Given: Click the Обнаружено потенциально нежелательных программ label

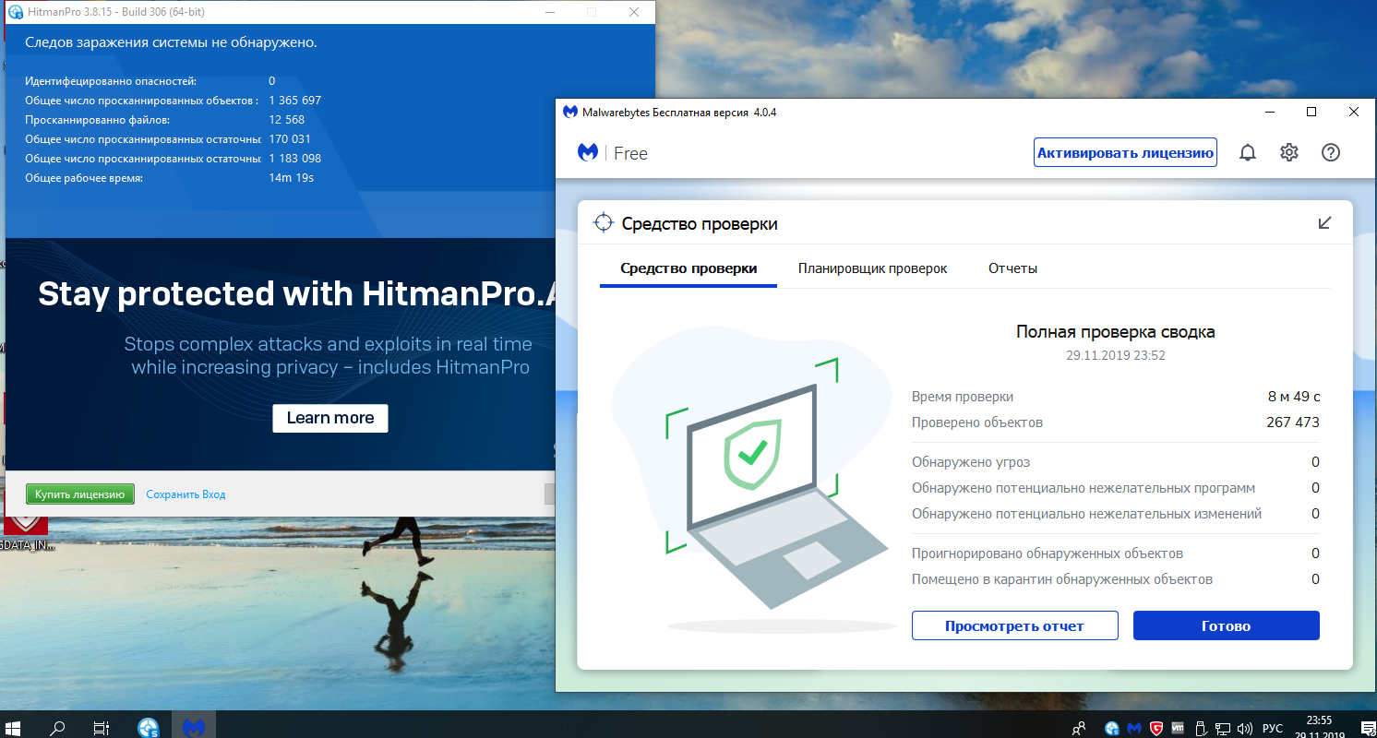Looking at the screenshot, I should click(x=1084, y=488).
